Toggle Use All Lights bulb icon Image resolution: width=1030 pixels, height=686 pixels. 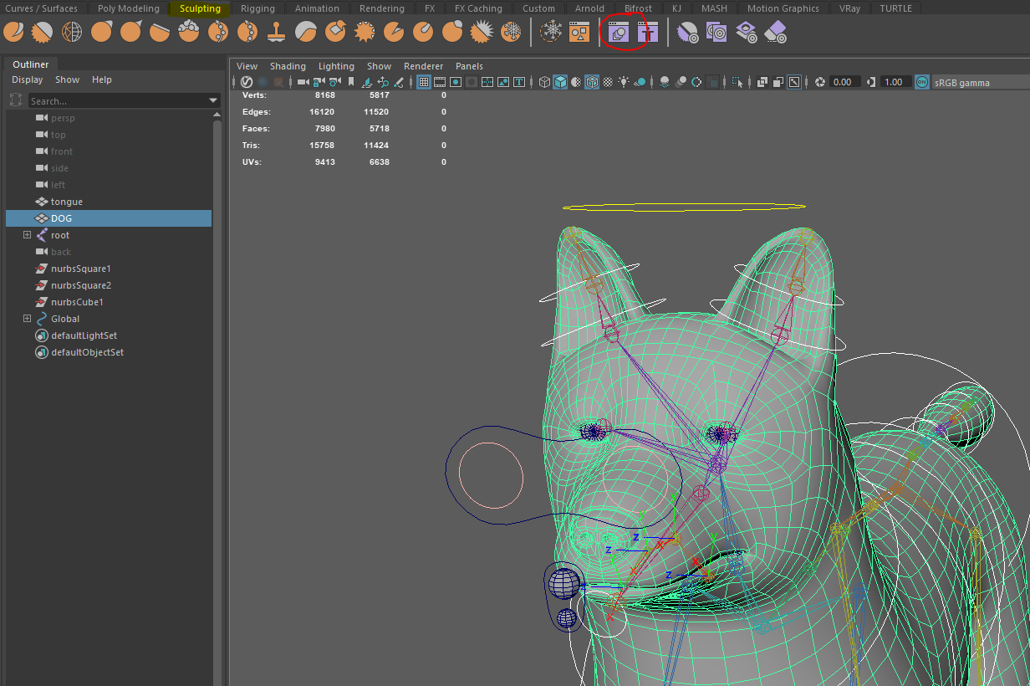pos(623,82)
